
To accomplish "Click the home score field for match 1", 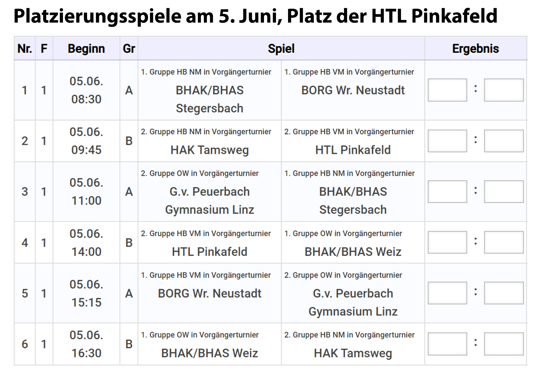I will [447, 90].
